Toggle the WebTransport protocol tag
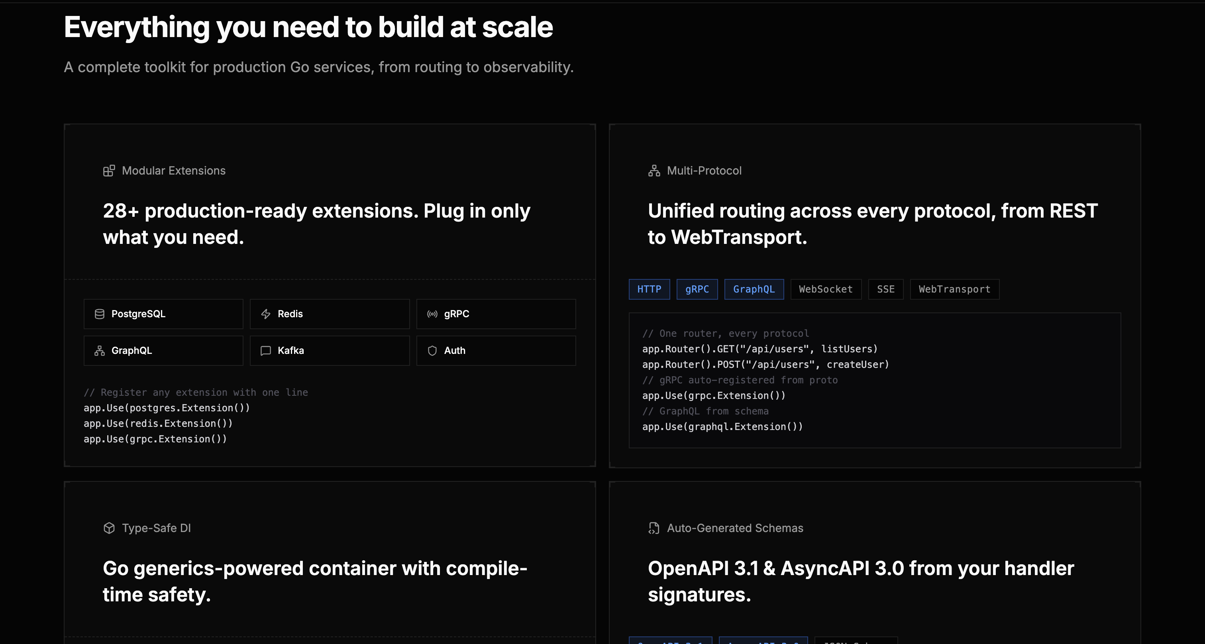 point(954,289)
